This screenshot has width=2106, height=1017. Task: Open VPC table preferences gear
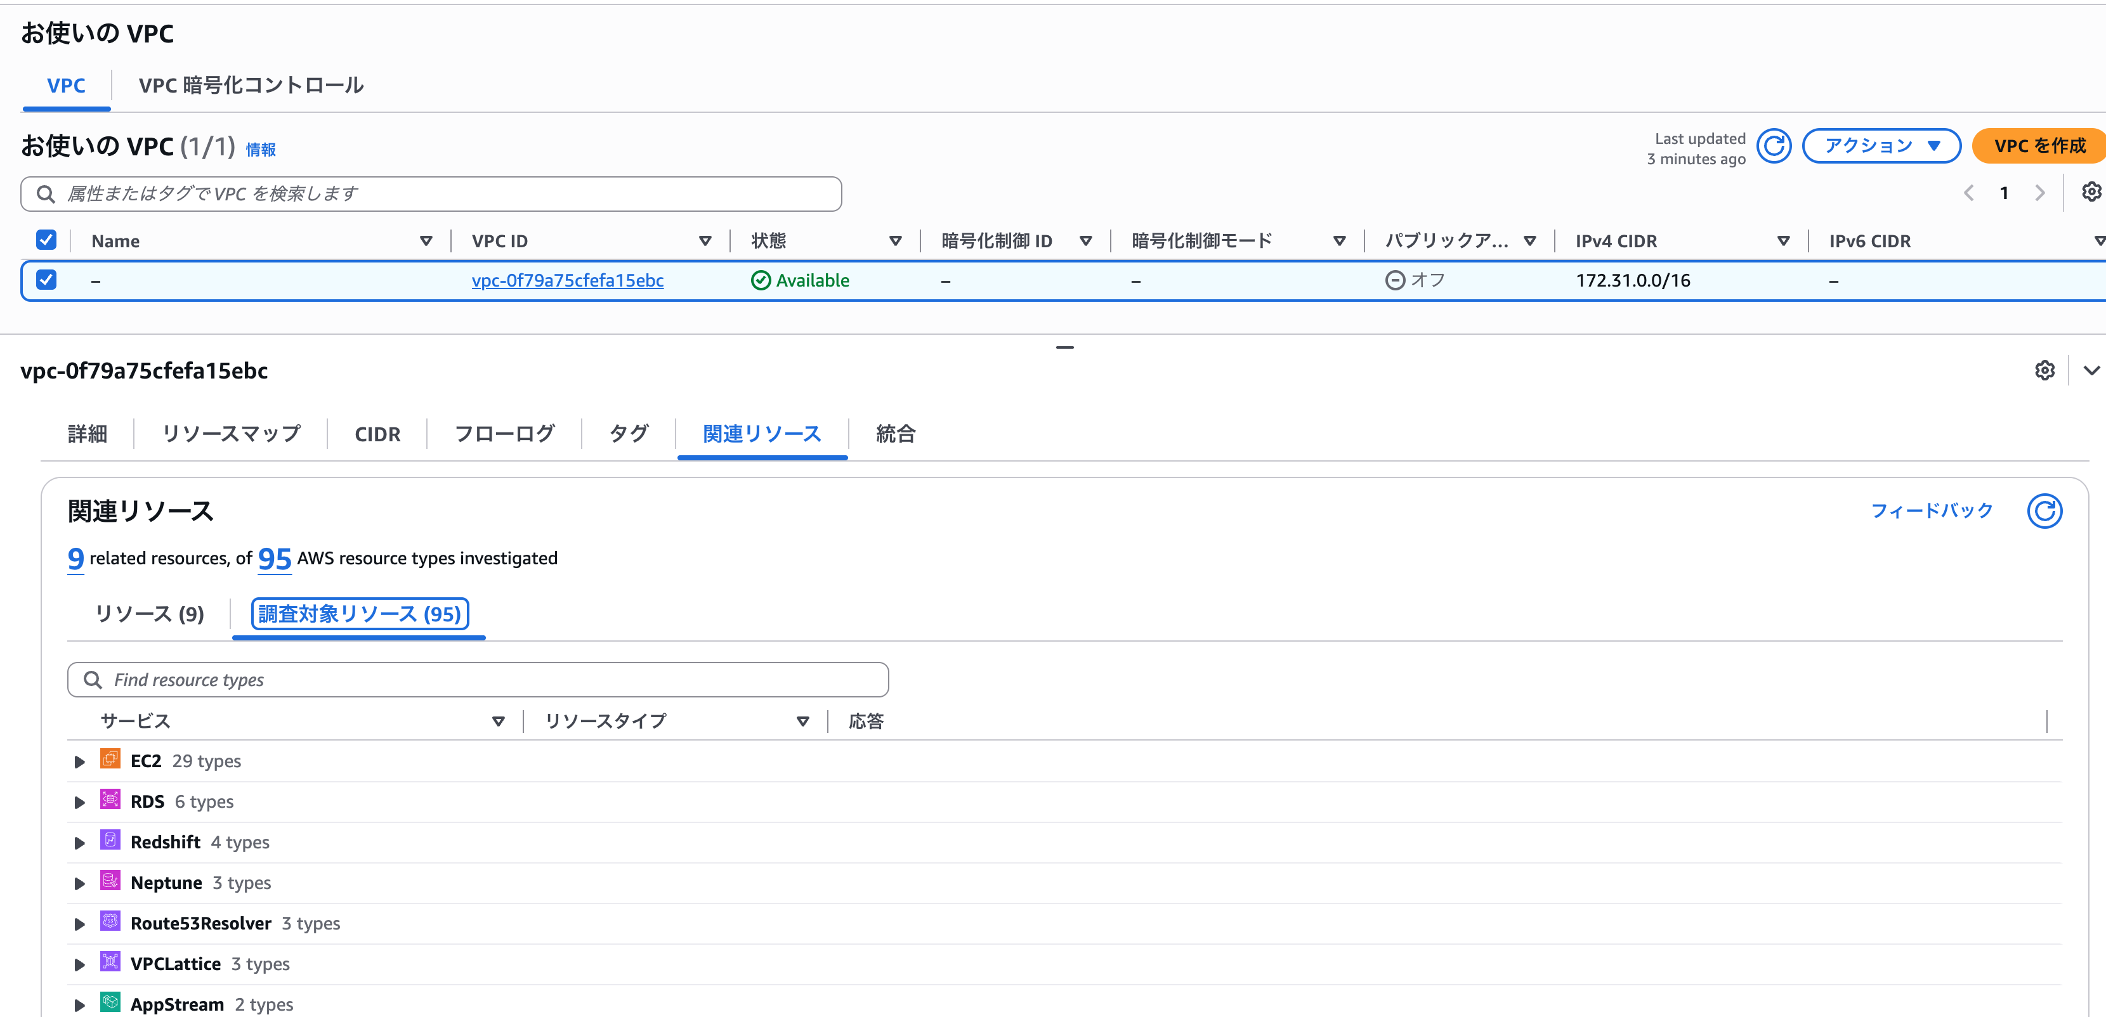click(2091, 192)
